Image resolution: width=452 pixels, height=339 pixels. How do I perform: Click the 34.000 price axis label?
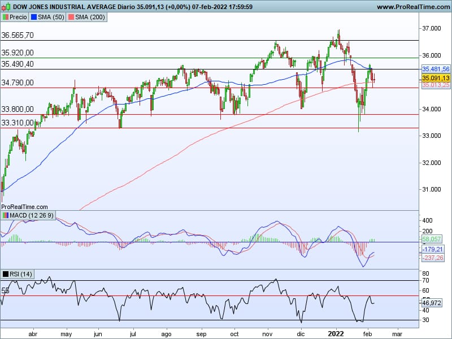coord(432,109)
